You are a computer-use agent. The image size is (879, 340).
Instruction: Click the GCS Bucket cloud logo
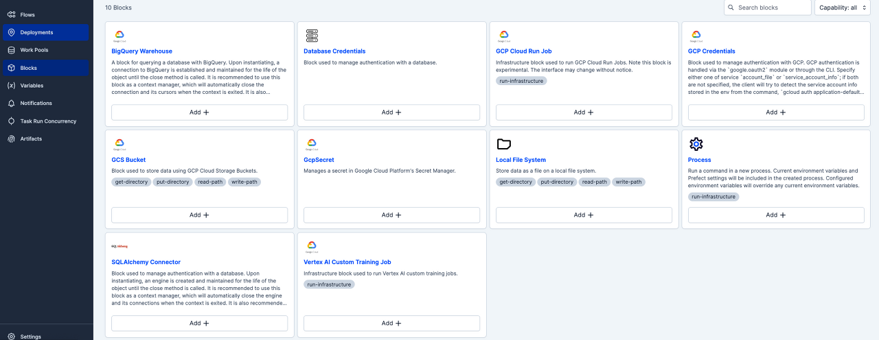119,144
